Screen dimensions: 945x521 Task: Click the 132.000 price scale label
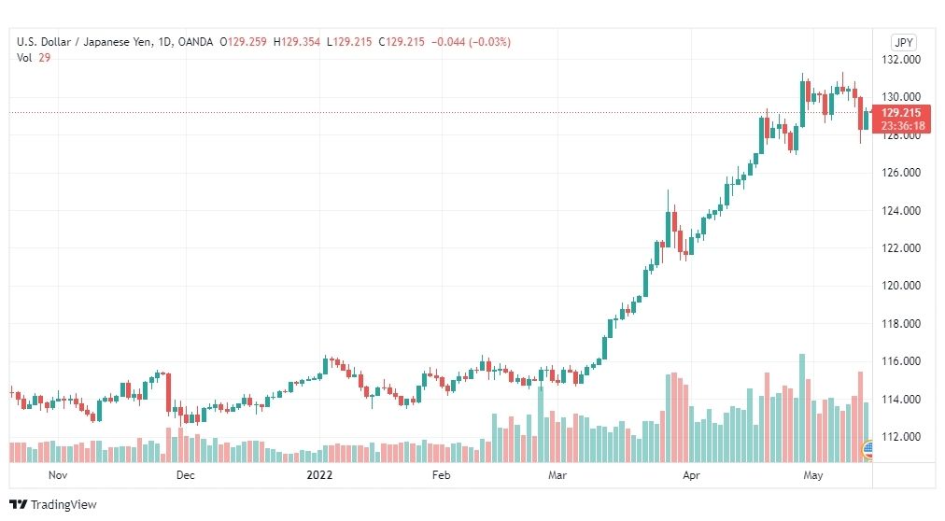901,60
